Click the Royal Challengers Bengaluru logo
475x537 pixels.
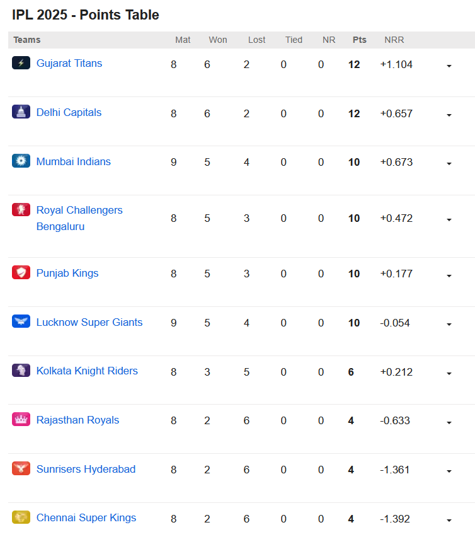pos(21,210)
